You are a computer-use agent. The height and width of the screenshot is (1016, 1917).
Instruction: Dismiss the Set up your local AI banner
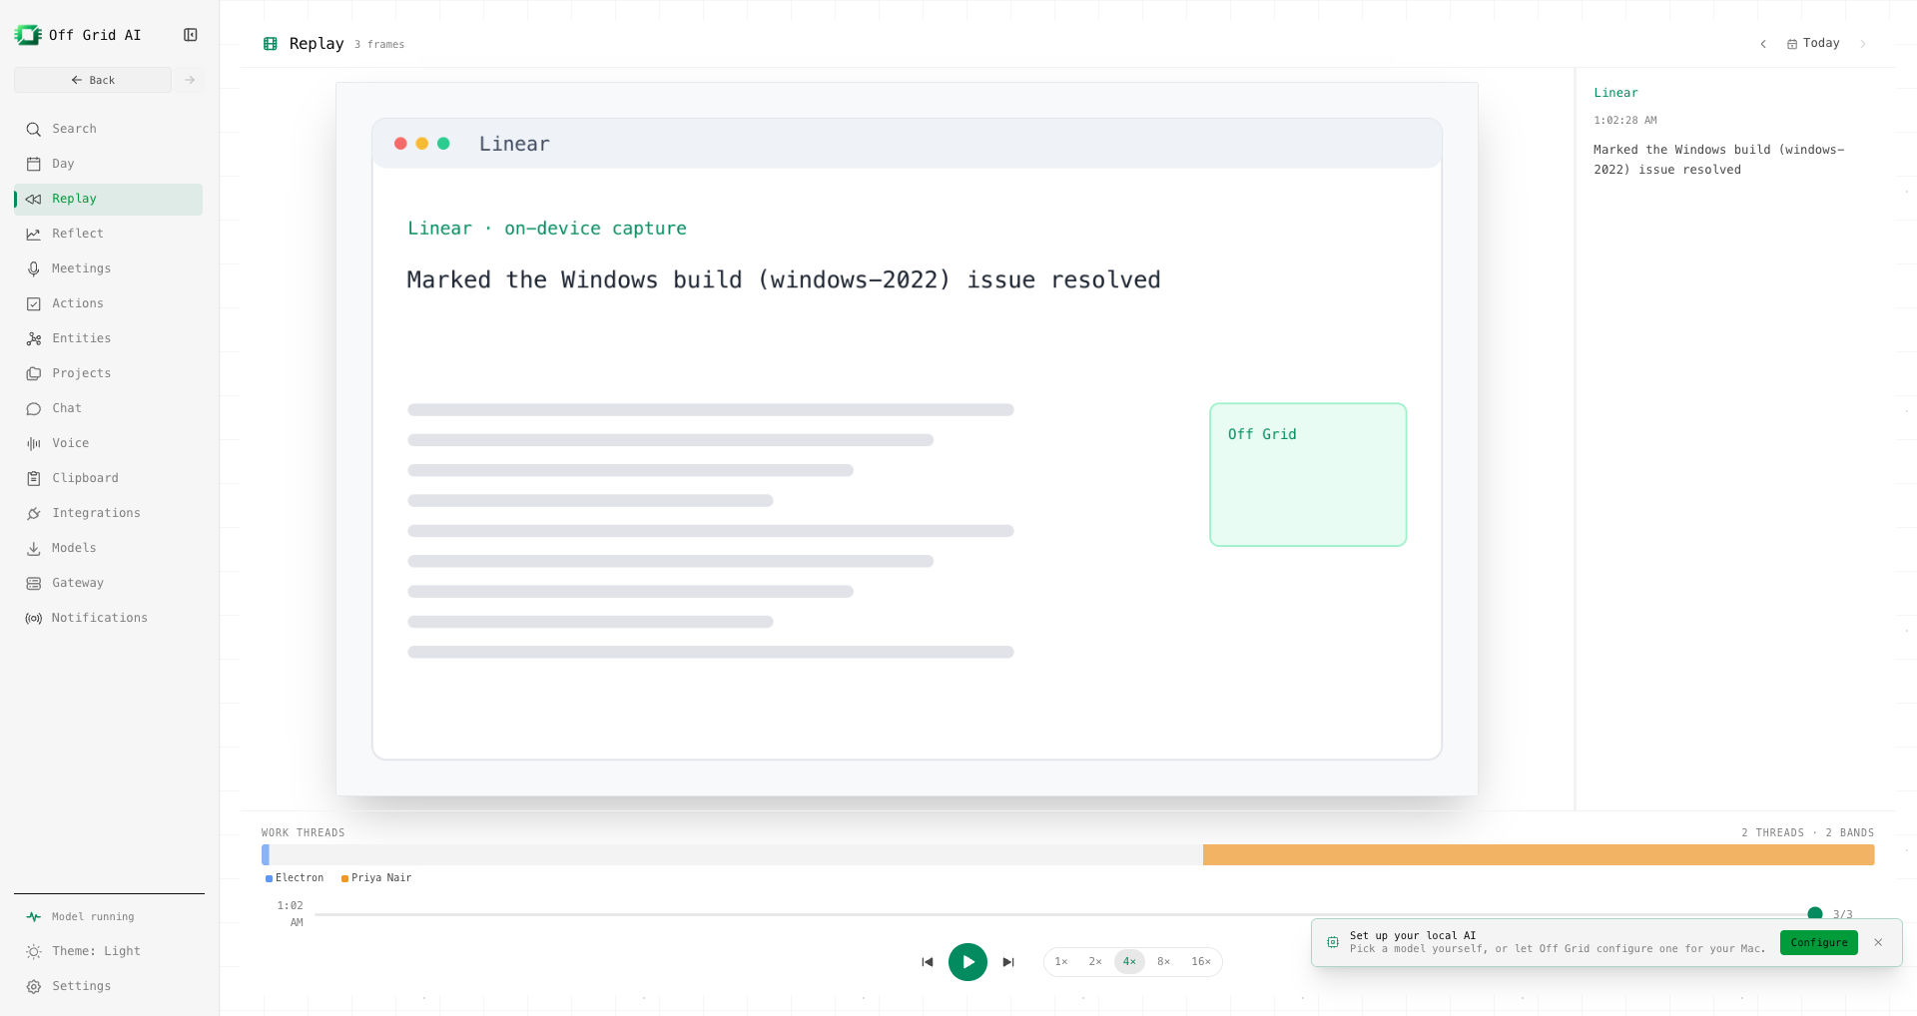click(x=1878, y=942)
